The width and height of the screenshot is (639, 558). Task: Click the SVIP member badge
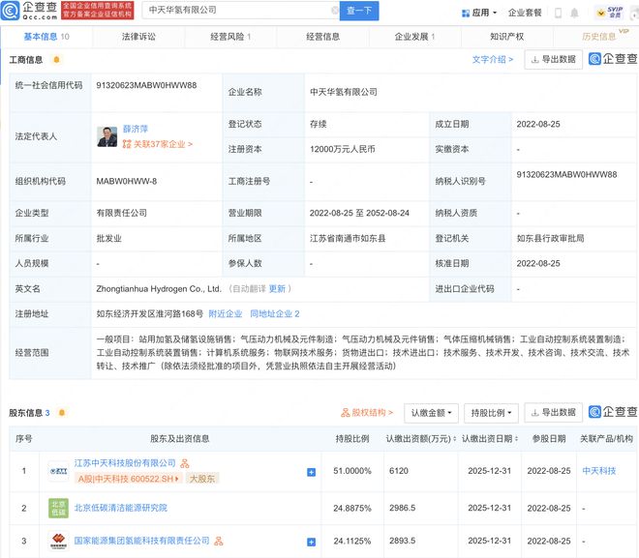[x=610, y=13]
